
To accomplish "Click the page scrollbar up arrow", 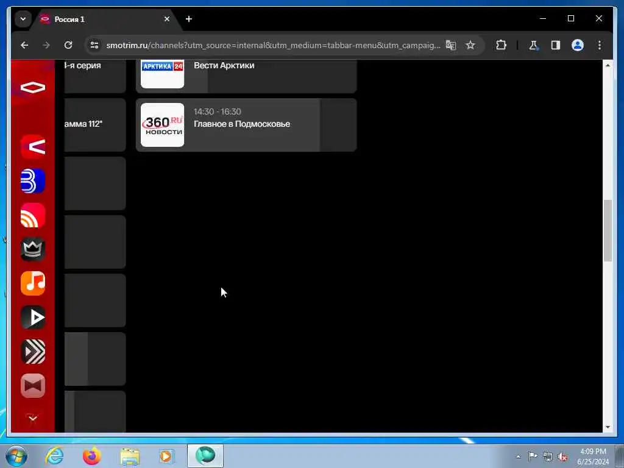I will point(608,65).
